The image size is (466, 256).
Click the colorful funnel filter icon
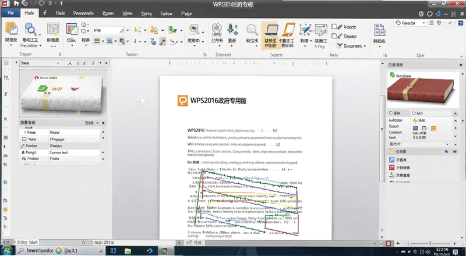(x=305, y=30)
